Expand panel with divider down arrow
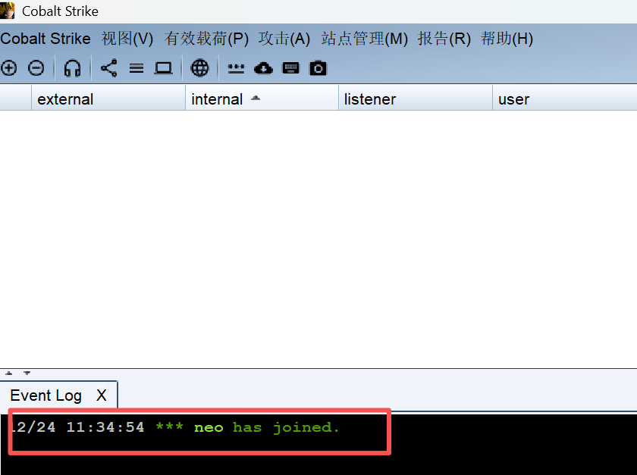637x475 pixels. click(27, 373)
